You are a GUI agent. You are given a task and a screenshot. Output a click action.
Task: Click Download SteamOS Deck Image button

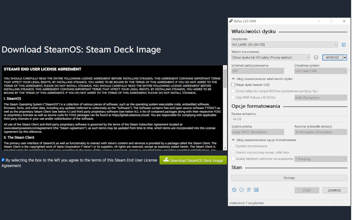193,160
